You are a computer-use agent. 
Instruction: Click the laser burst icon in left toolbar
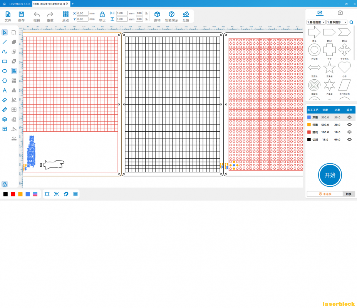(x=14, y=138)
